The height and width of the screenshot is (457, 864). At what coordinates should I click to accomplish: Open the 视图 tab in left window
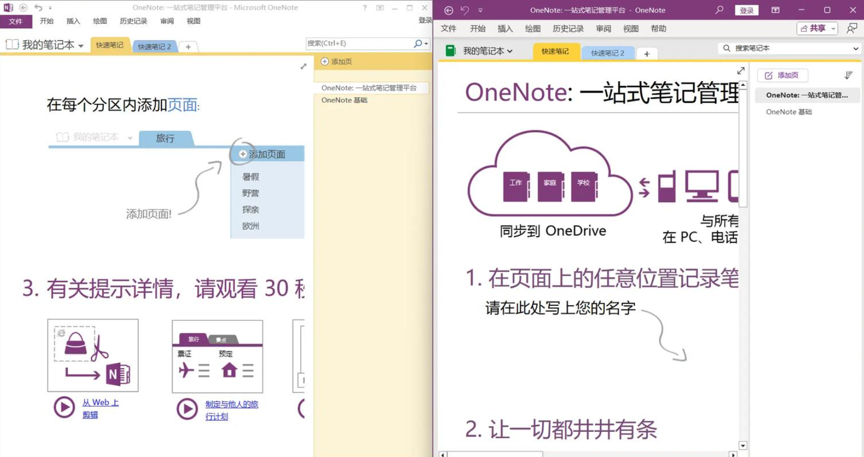coord(193,21)
